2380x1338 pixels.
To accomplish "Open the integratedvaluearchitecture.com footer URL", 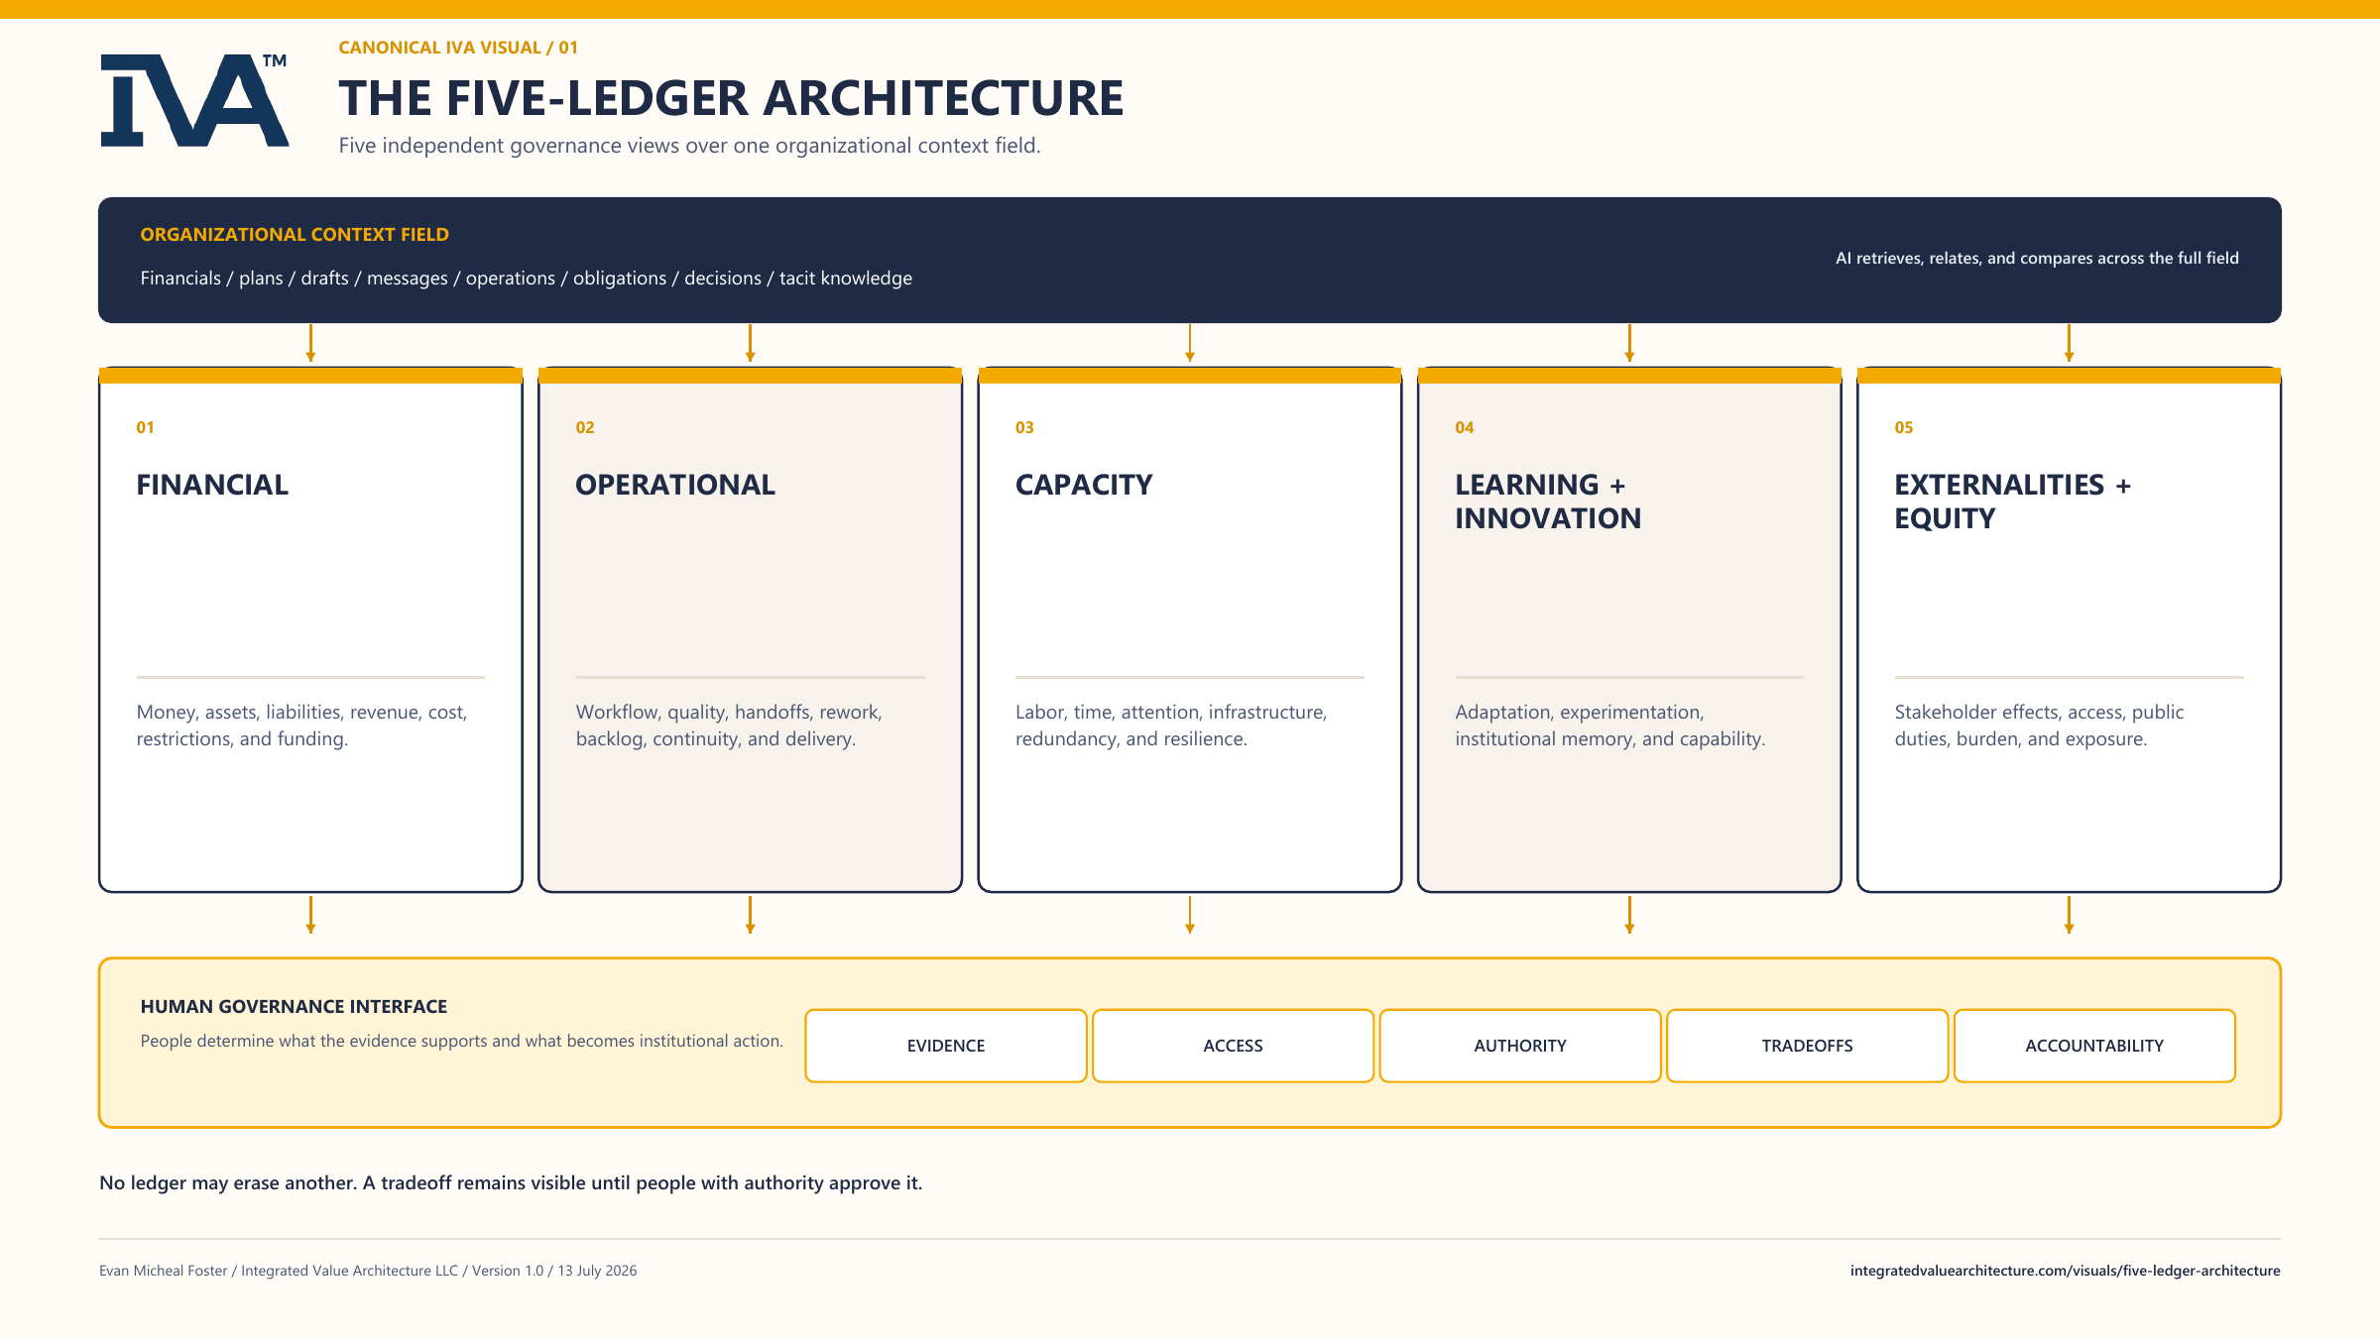I will (2065, 1271).
